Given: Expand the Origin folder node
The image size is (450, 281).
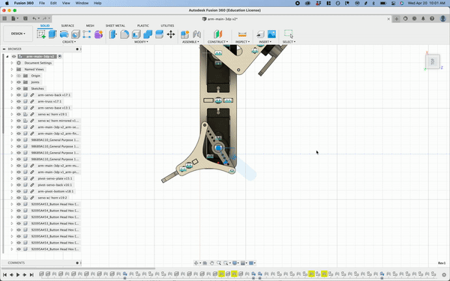Looking at the screenshot, I should (12, 76).
